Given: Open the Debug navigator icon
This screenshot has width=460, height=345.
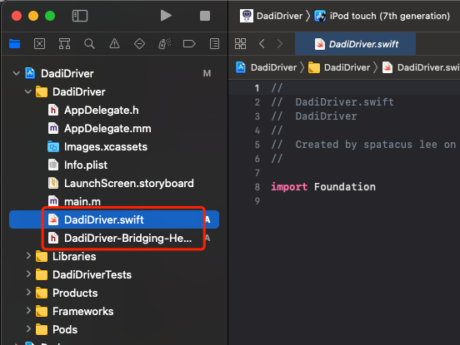Looking at the screenshot, I should pos(164,44).
